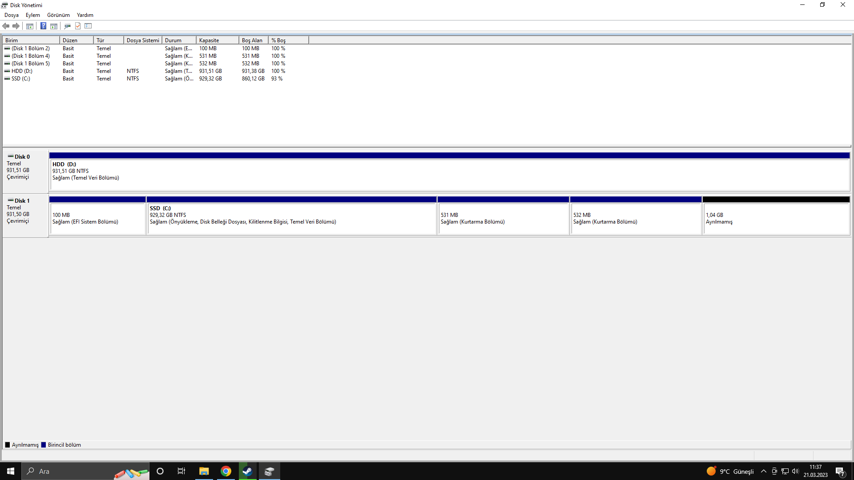Select the 1,04 GB unallocated space block
The image size is (854, 480).
[776, 218]
